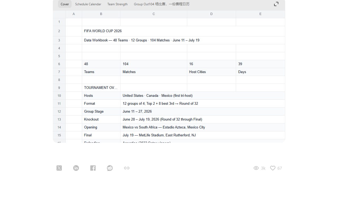The height and width of the screenshot is (211, 338).
Task: Select column A header
Action: tap(74, 14)
